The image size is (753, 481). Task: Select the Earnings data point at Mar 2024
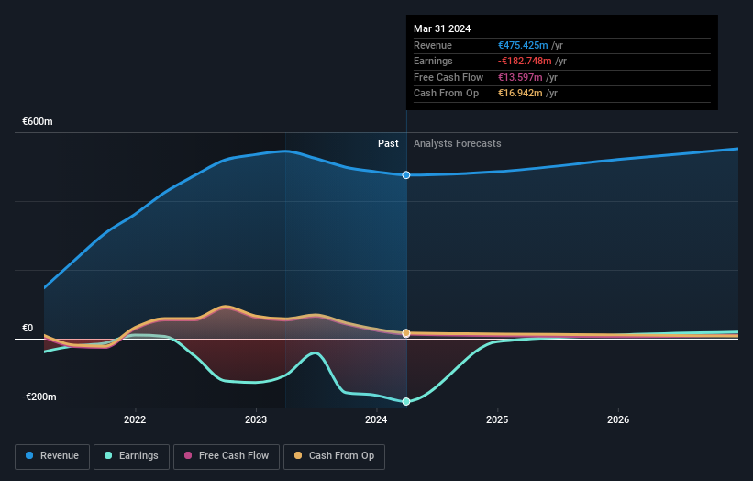(406, 402)
